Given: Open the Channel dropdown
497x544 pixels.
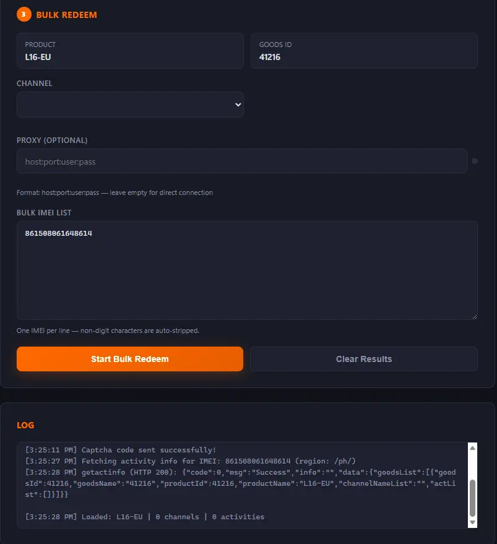Looking at the screenshot, I should [130, 105].
